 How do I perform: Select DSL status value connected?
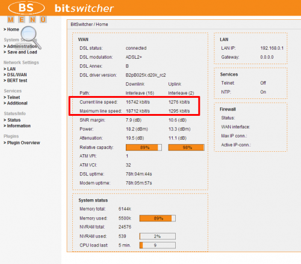(136, 48)
